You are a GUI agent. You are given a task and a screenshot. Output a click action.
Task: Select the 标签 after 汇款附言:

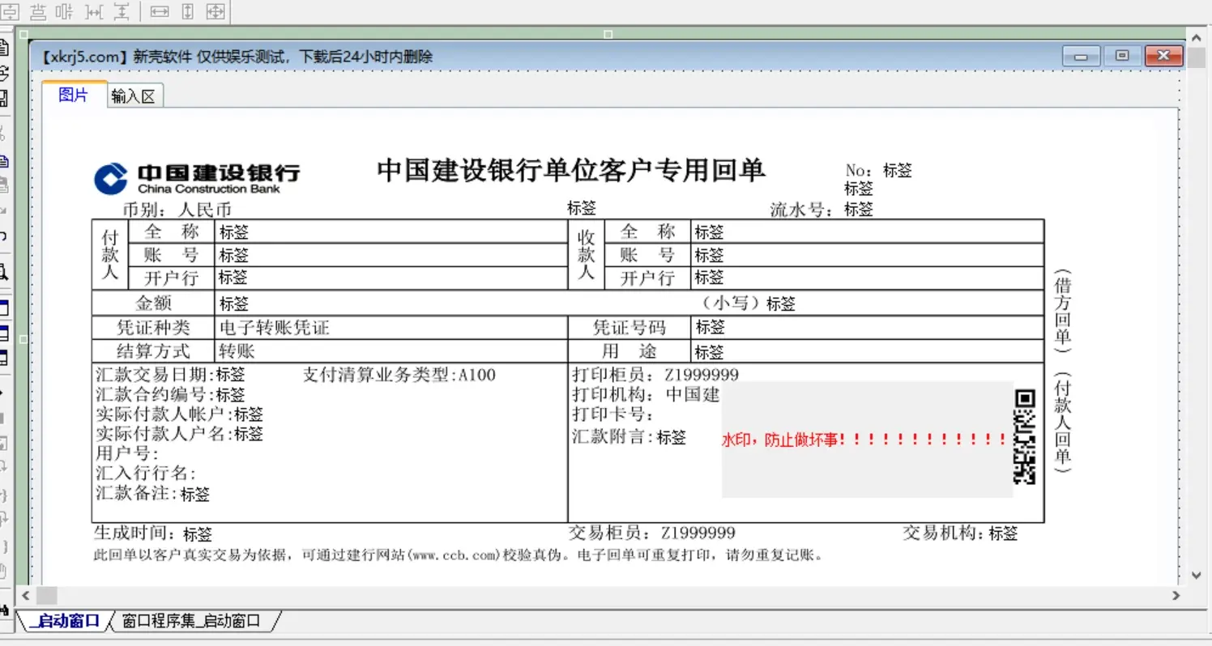[x=671, y=437]
